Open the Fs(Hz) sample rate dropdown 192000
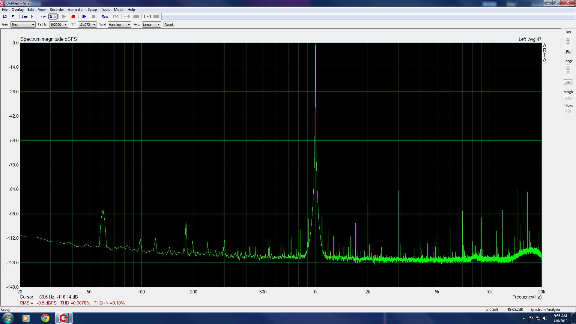This screenshot has height=324, width=576. click(x=58, y=25)
